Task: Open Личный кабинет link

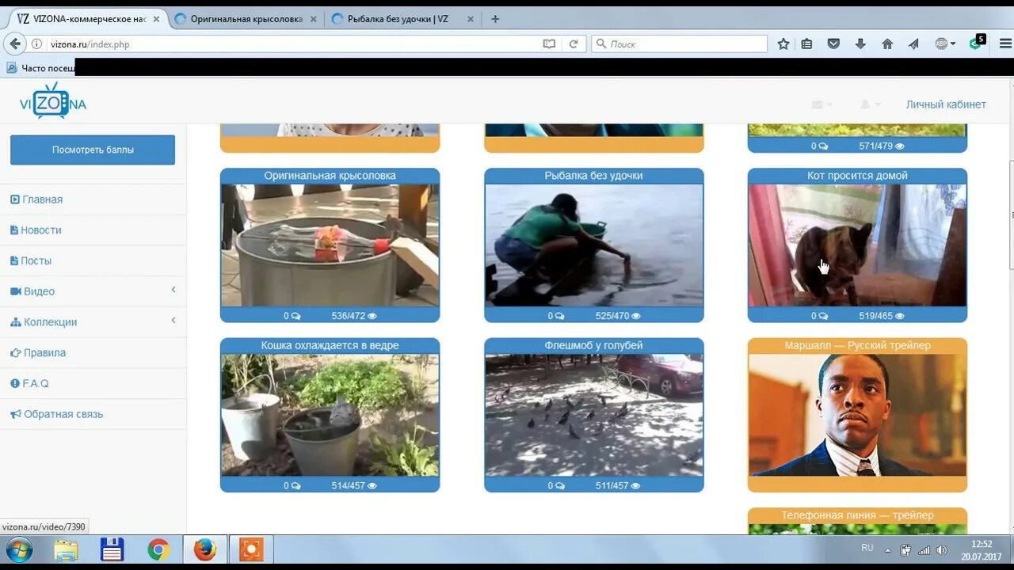Action: click(x=946, y=104)
